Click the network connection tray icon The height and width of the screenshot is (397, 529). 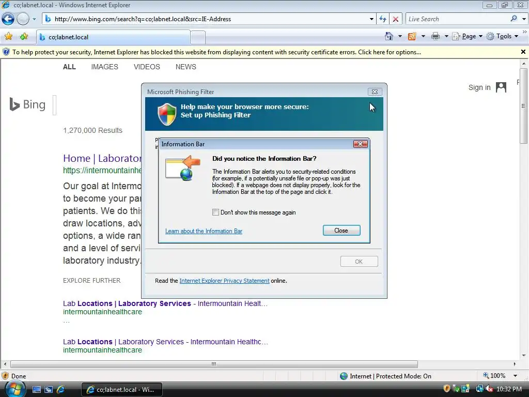coord(479,389)
